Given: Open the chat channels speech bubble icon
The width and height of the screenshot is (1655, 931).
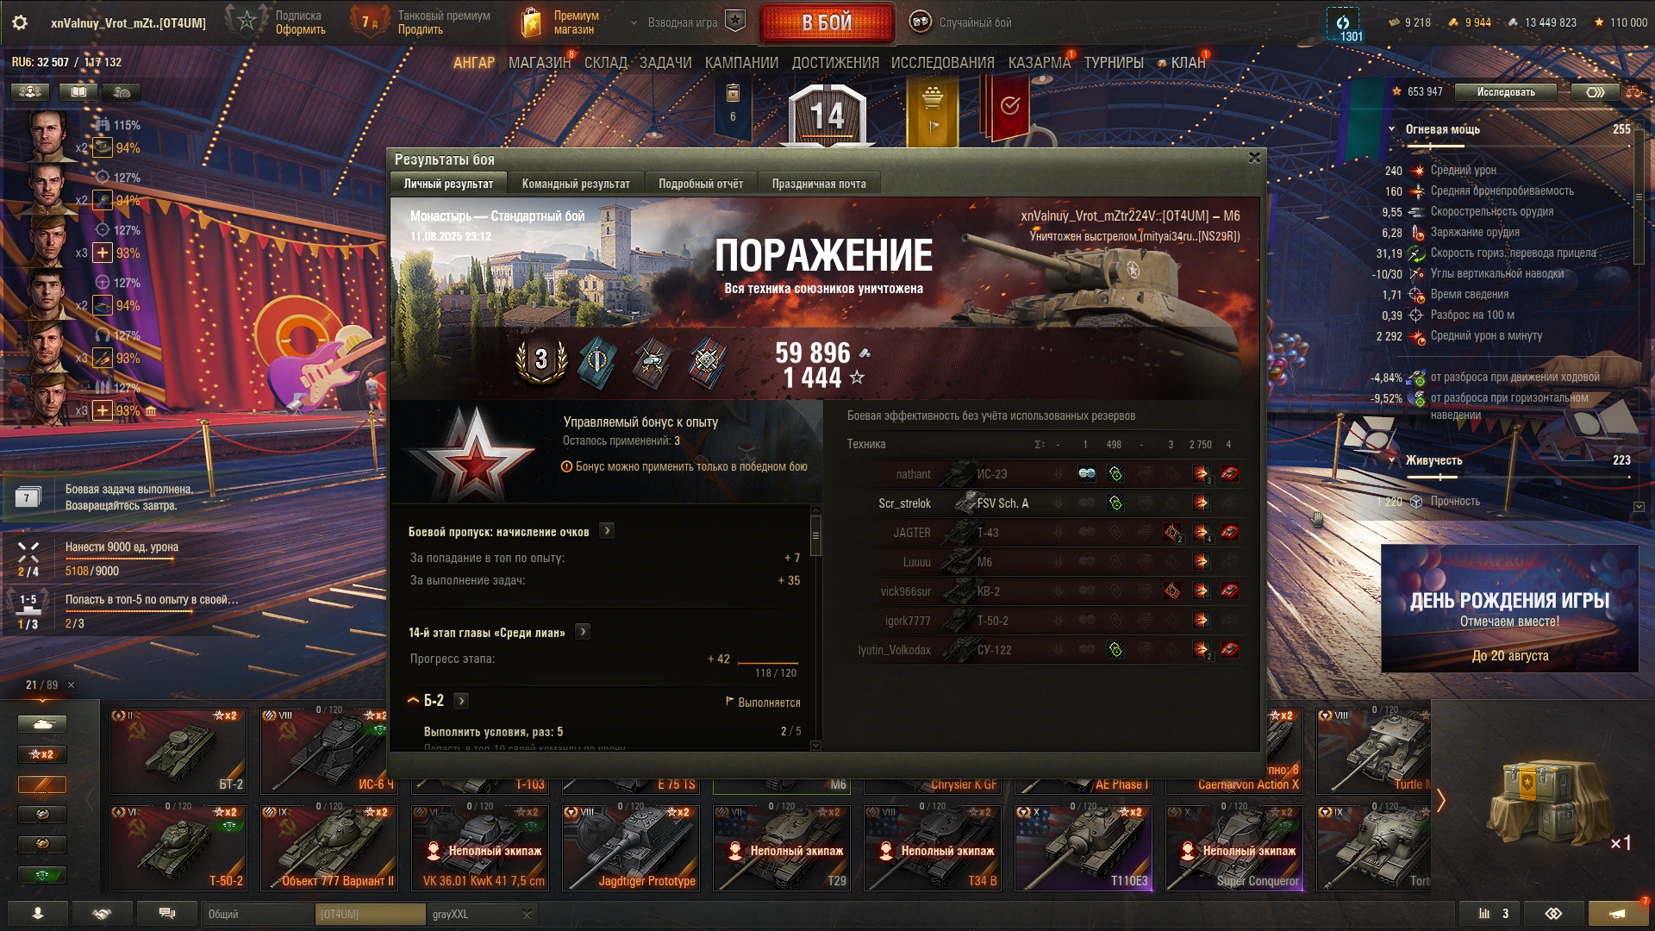Looking at the screenshot, I should 167,914.
